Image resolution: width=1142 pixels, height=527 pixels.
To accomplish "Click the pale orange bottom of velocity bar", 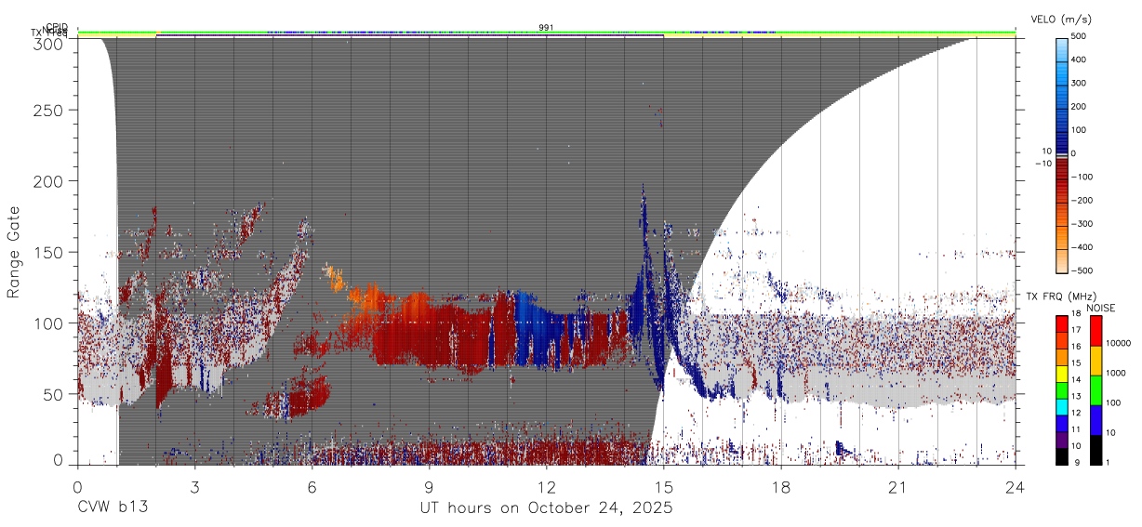I will click(1063, 261).
